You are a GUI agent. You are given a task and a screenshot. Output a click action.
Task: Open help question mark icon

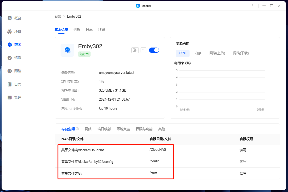coord(252,6)
